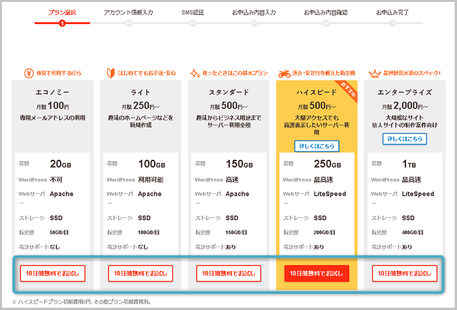Viewport: 457px width, 310px height.
Task: Select step 2 アカウント情報入力 label
Action: 128,12
